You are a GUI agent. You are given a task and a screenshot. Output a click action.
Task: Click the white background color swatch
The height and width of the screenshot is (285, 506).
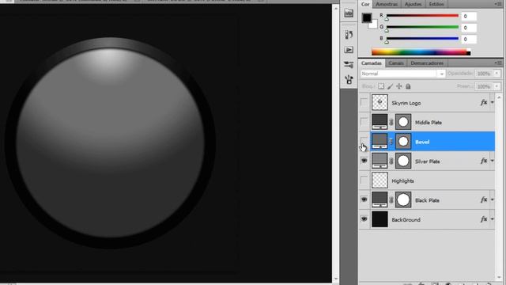(374, 25)
